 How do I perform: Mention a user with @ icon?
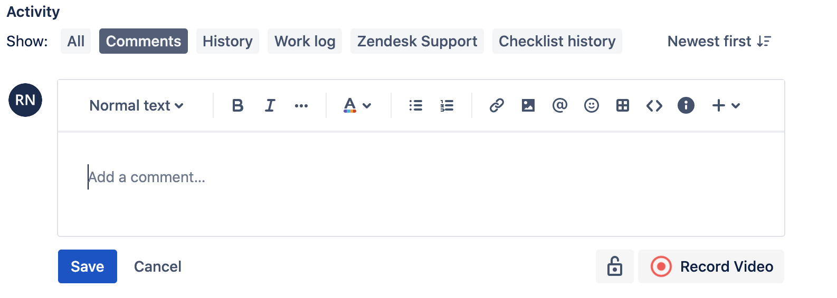point(559,106)
